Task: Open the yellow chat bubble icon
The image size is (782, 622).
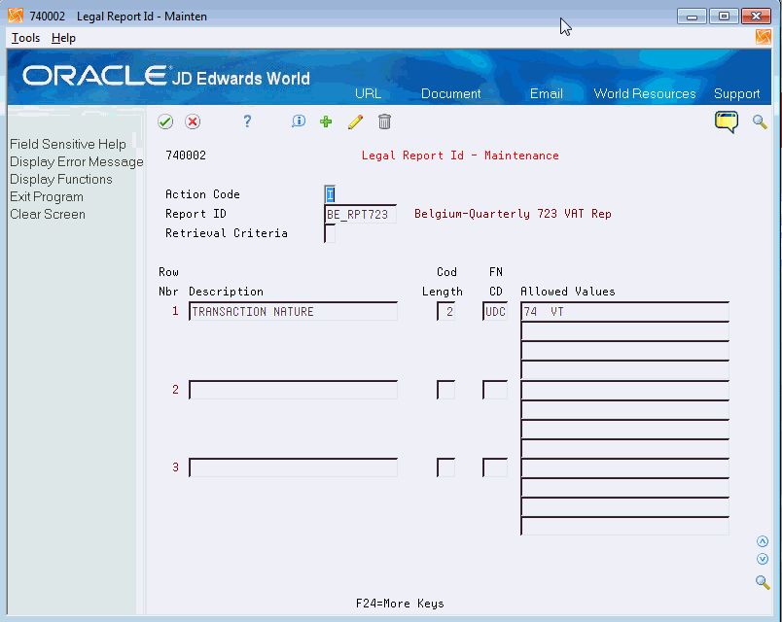Action: [727, 121]
